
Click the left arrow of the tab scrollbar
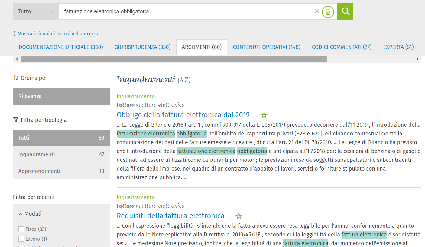point(17,59)
